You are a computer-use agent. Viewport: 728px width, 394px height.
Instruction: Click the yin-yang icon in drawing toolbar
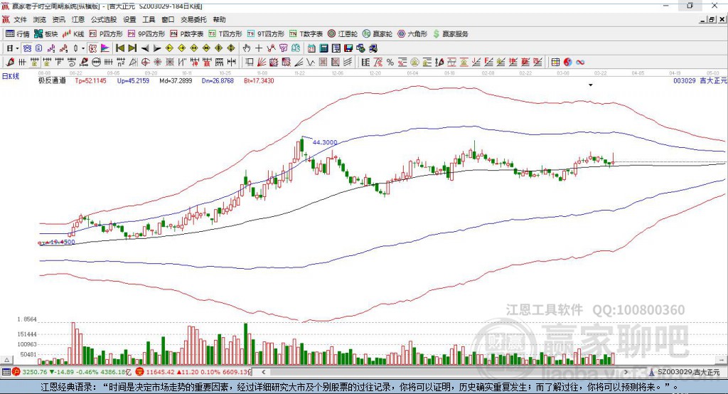(x=568, y=63)
